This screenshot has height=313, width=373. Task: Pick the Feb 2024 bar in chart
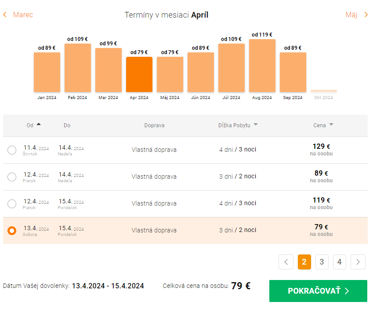coord(78,68)
